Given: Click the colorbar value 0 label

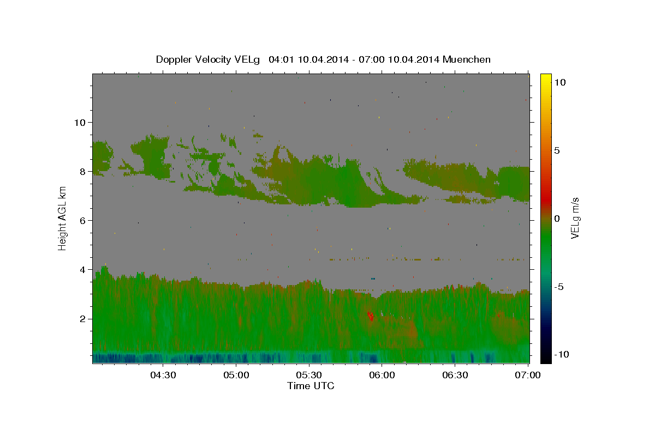Looking at the screenshot, I should point(557,219).
